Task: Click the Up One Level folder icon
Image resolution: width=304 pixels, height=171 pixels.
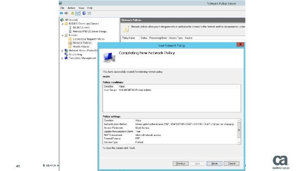Action: tap(73, 13)
